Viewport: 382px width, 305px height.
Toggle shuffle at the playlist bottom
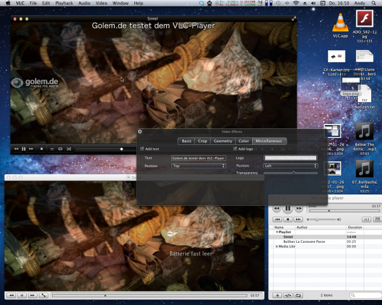pos(288,295)
